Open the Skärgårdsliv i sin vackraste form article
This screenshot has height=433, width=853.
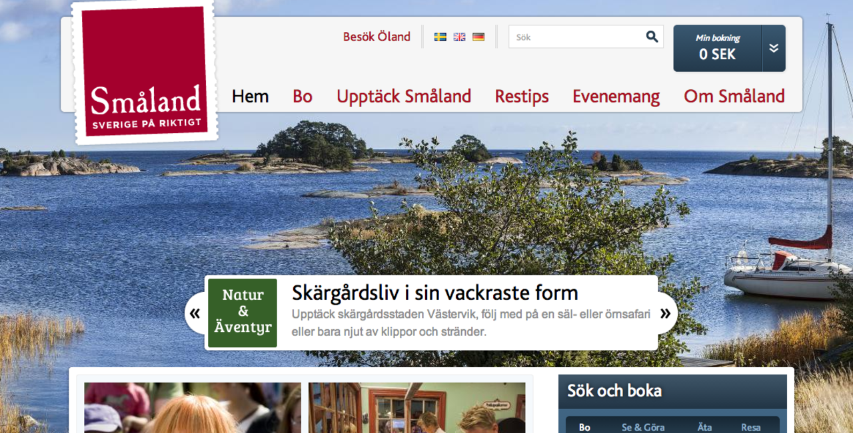435,292
